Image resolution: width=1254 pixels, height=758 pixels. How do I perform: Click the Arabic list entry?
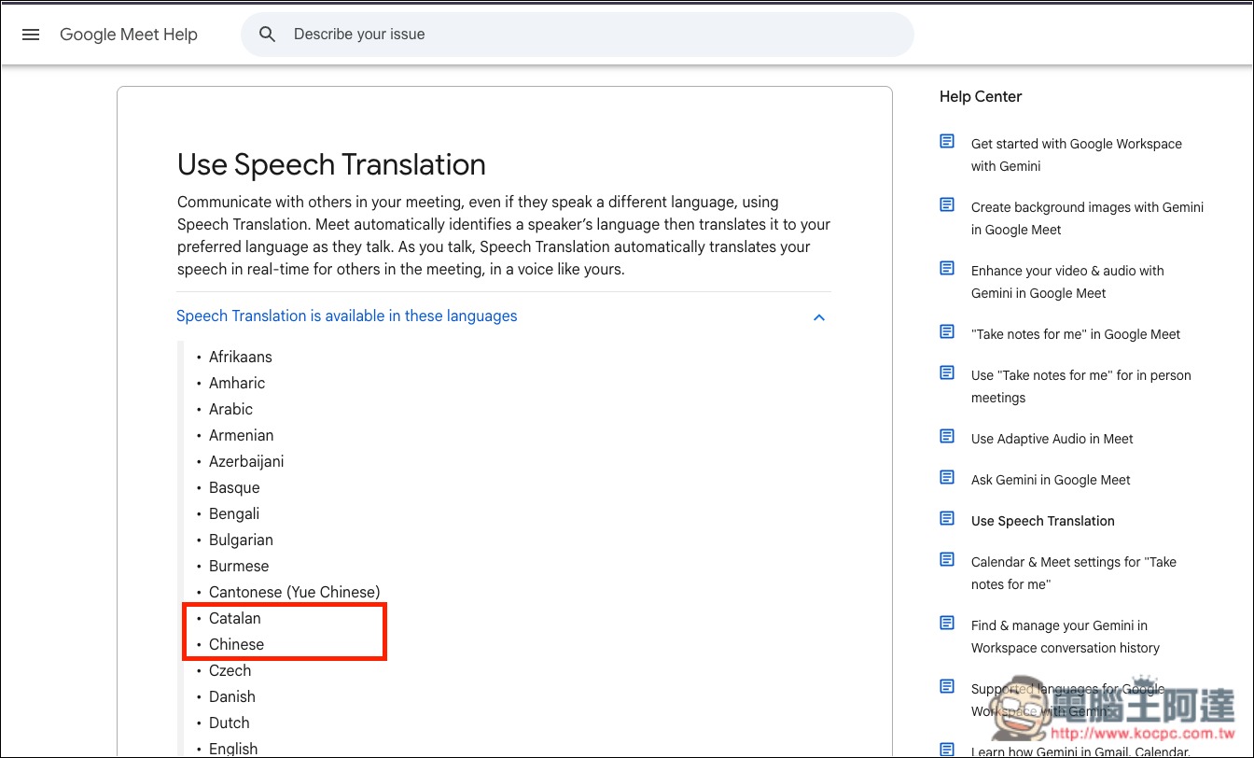pos(231,409)
